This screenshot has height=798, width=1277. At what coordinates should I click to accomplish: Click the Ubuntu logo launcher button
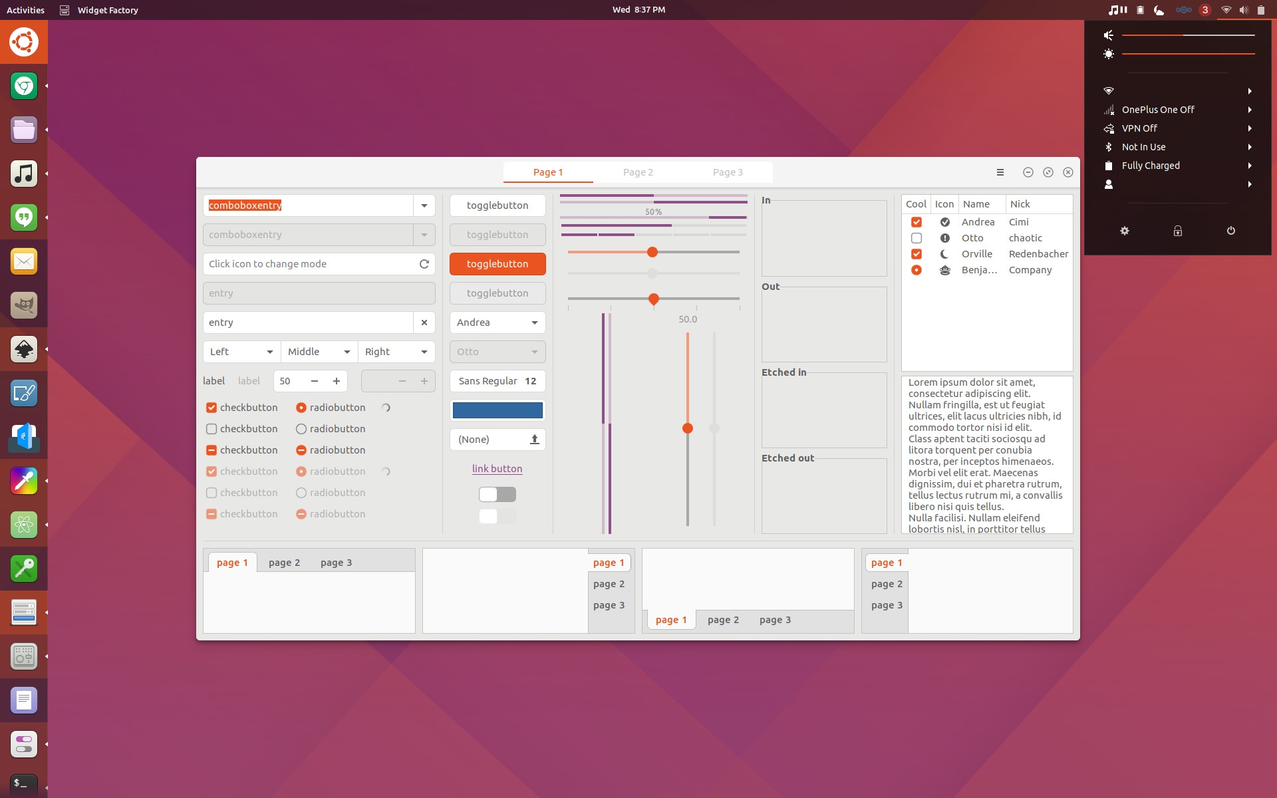[24, 42]
